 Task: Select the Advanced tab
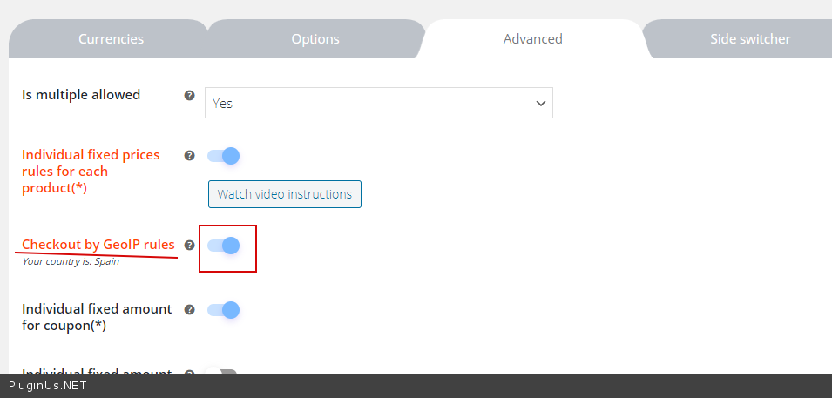pos(532,39)
